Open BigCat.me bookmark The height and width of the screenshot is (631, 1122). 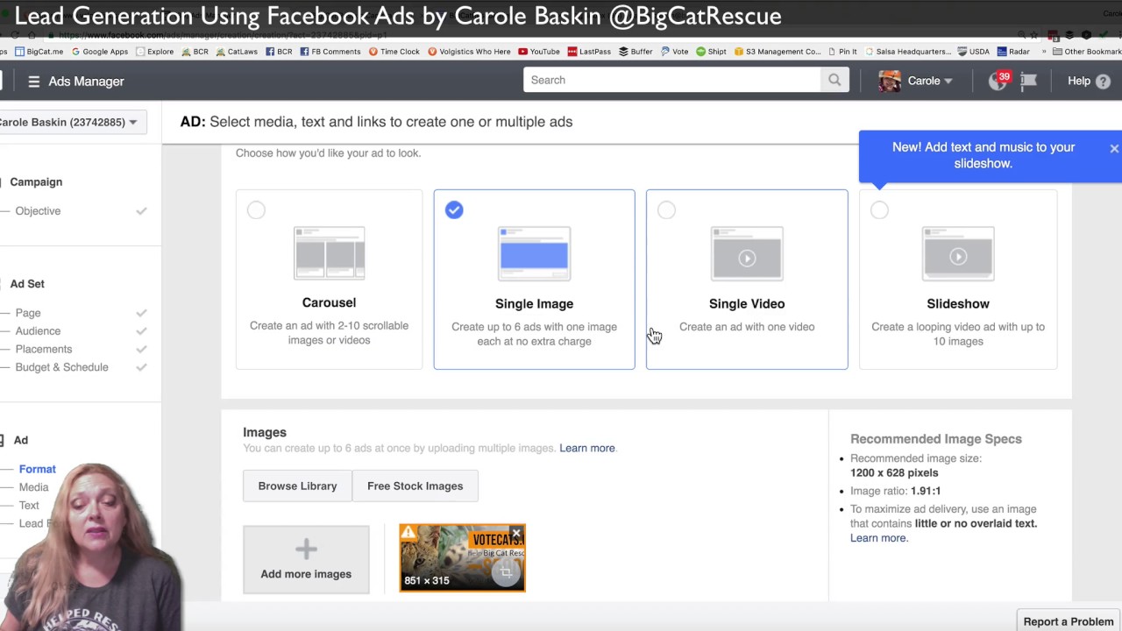pos(39,52)
